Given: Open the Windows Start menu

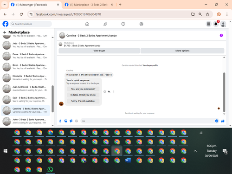Looking at the screenshot, I should [x=6, y=151].
